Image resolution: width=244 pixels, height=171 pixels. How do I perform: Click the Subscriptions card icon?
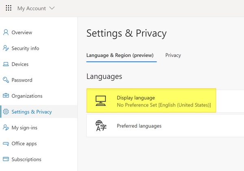tap(6, 160)
